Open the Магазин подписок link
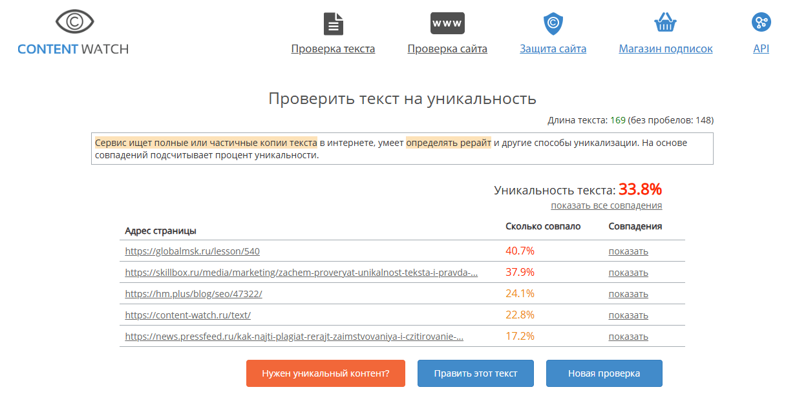The width and height of the screenshot is (797, 416). [x=665, y=49]
